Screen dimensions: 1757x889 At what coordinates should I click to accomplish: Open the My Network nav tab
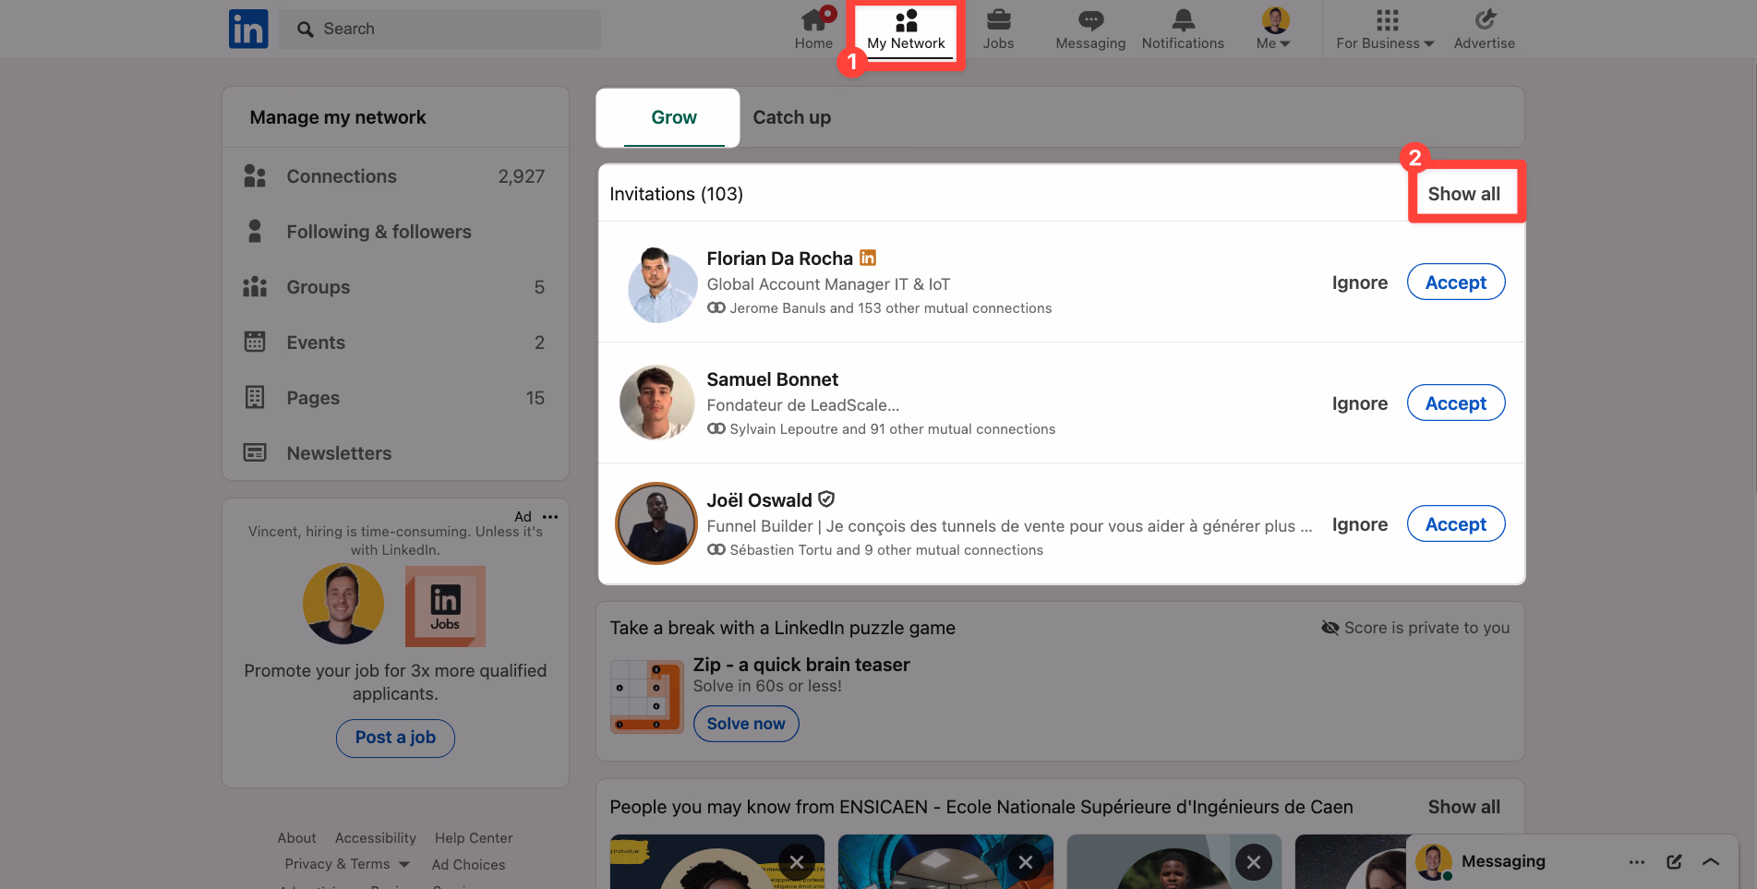click(x=906, y=30)
